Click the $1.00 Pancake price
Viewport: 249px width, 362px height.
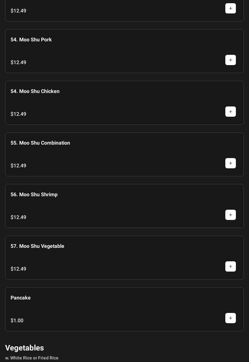[17, 321]
